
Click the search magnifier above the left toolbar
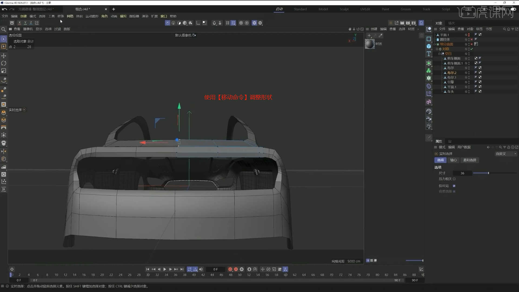tap(4, 29)
